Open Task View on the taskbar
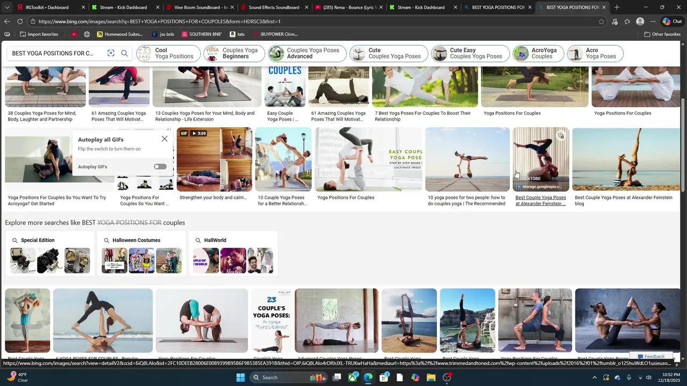This screenshot has height=386, width=687. [337, 377]
